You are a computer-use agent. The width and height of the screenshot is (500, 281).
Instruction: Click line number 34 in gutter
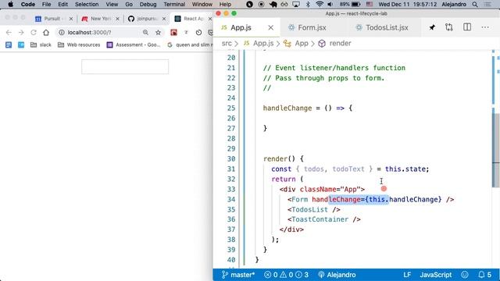point(231,200)
